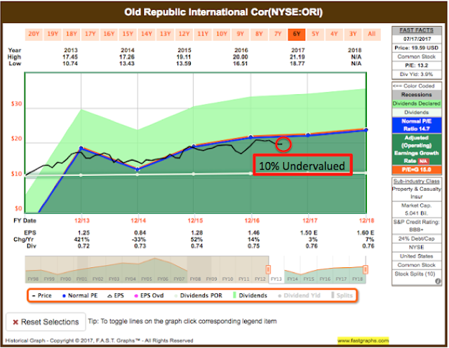The width and height of the screenshot is (449, 348).
Task: Click the Sub-industry Class link
Action: pyautogui.click(x=416, y=181)
